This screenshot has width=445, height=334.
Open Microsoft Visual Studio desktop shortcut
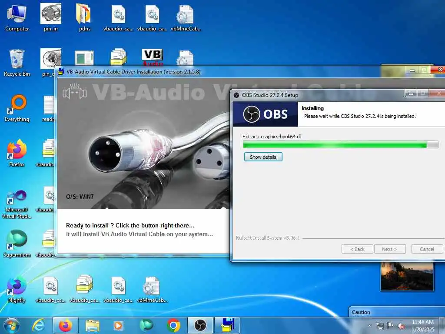click(17, 204)
